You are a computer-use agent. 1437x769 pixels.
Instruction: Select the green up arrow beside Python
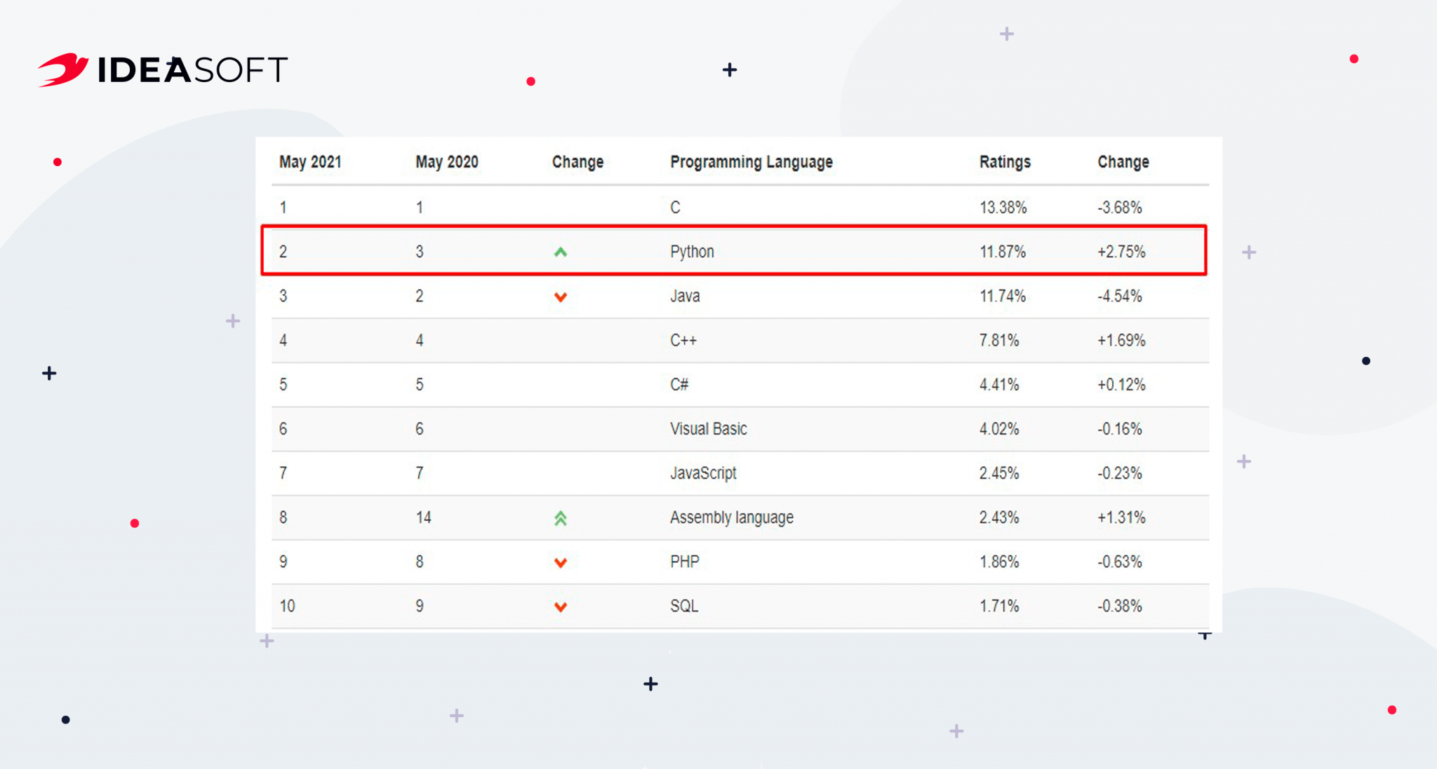coord(561,252)
